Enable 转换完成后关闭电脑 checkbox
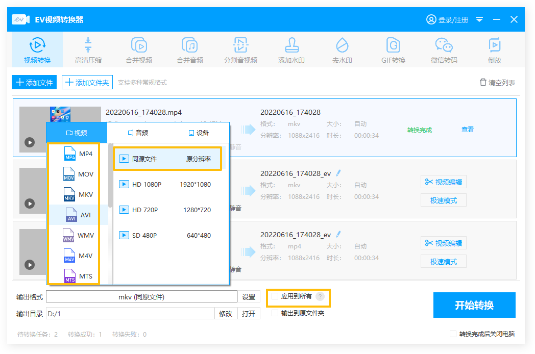 [453, 334]
